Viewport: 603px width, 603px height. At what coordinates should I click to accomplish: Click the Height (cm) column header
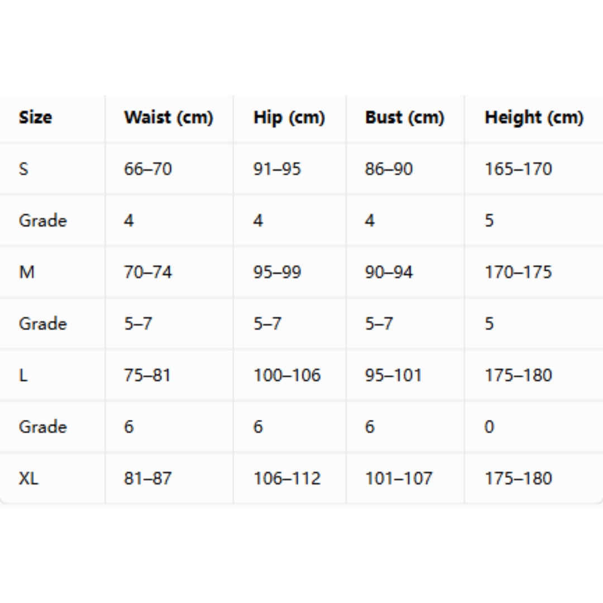coord(534,118)
